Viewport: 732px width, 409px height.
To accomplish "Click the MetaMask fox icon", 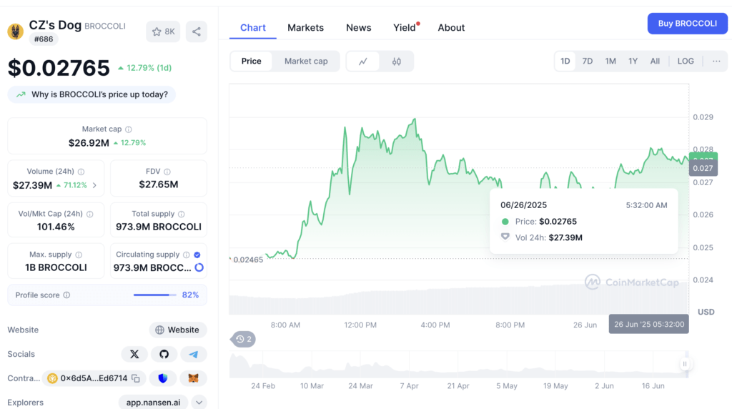I will point(193,378).
